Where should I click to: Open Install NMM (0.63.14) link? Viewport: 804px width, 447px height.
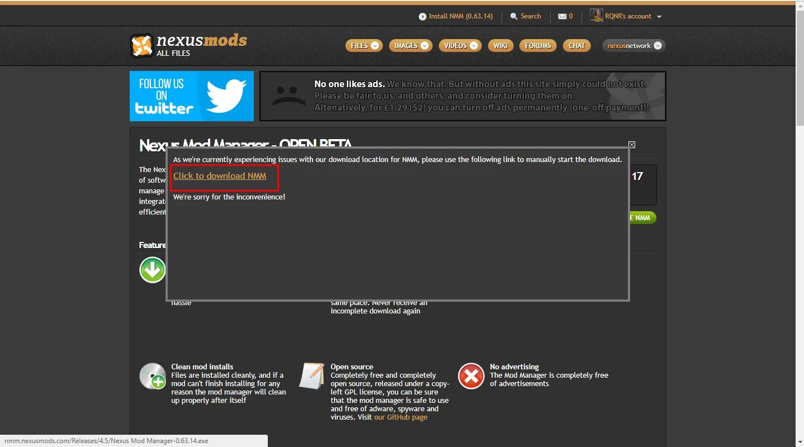coord(461,16)
